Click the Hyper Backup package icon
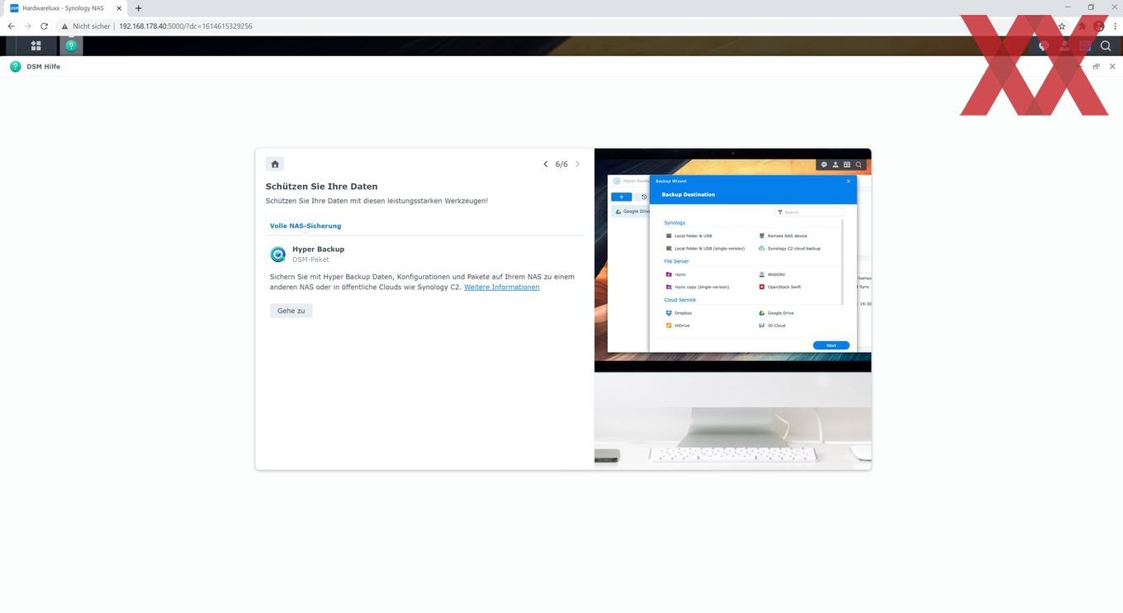 pyautogui.click(x=278, y=254)
